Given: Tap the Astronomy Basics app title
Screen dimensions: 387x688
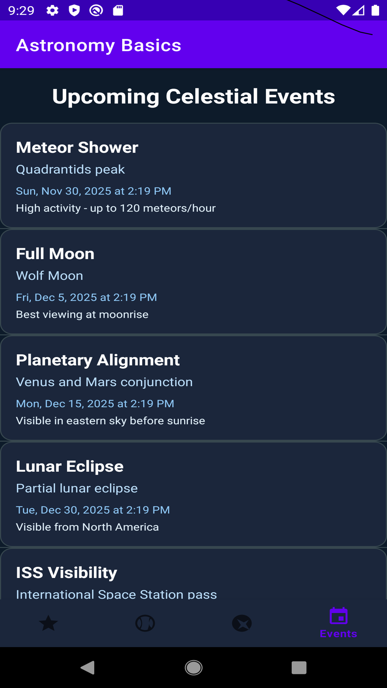Looking at the screenshot, I should (99, 45).
